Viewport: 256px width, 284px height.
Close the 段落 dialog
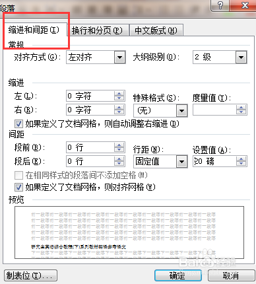pos(244,5)
